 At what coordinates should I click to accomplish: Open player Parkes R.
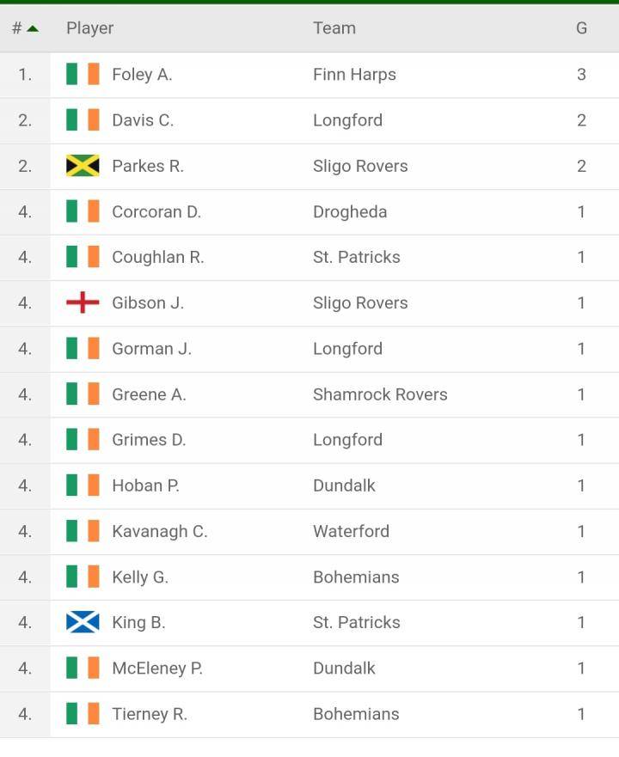point(148,166)
